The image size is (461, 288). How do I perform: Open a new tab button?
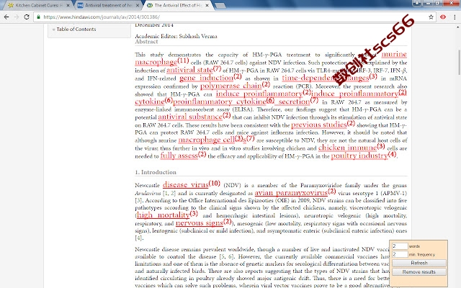(x=220, y=5)
